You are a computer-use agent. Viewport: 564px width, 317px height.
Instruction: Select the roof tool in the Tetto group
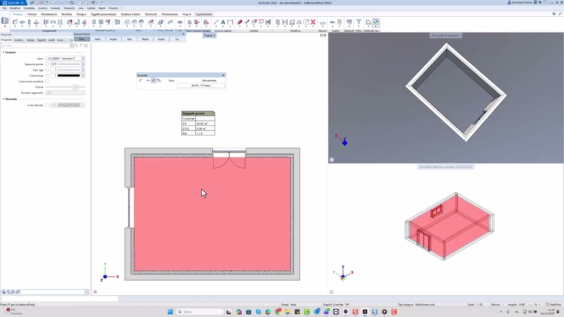(127, 22)
